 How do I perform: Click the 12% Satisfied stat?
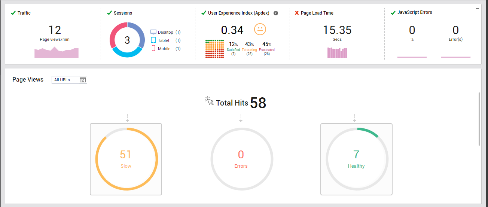coord(234,49)
